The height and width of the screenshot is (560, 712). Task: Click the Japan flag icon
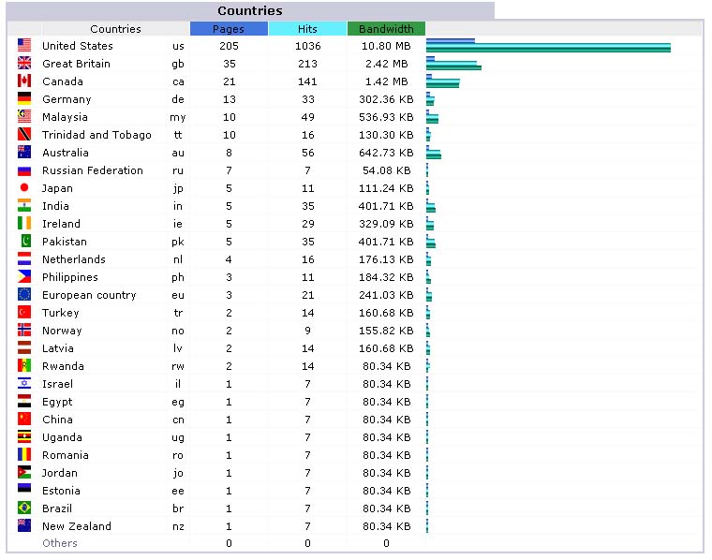(x=24, y=187)
